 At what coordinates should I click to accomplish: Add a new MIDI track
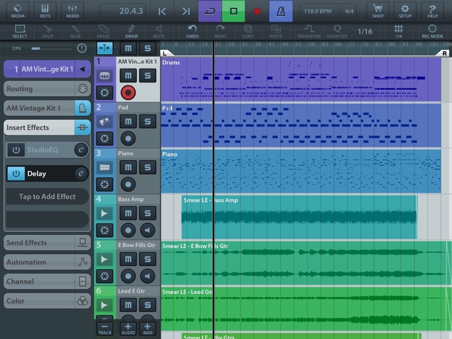(148, 329)
